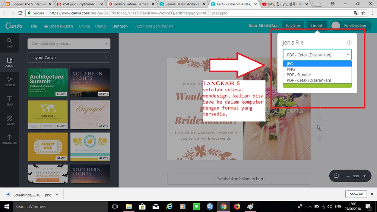
Task: Open the Mail app in taskbar
Action: click(x=156, y=206)
